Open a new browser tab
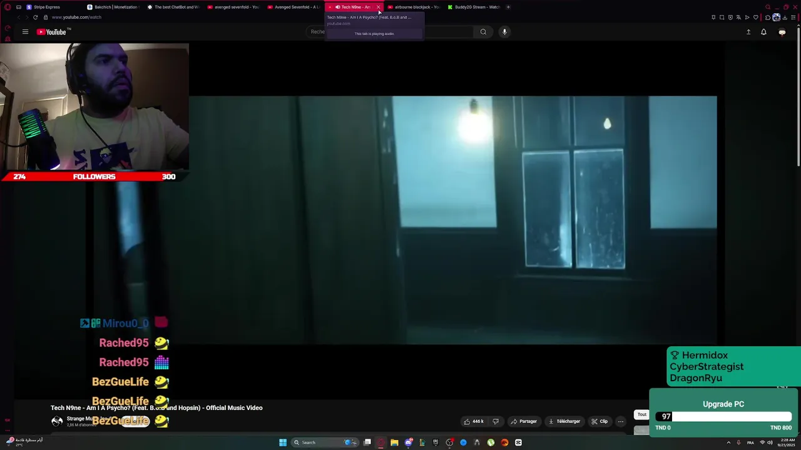This screenshot has height=450, width=801. 508,7
